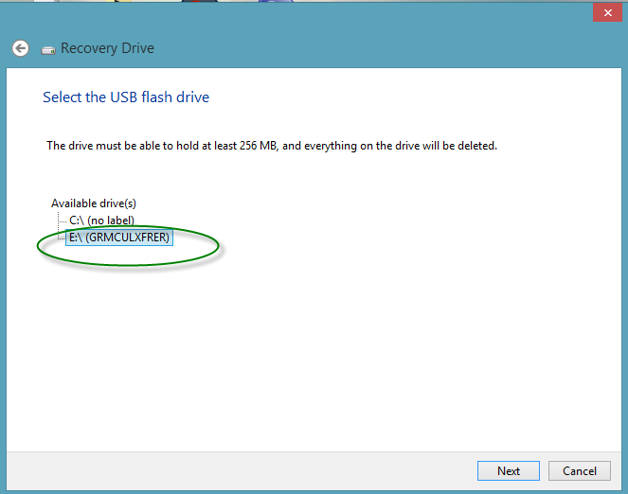Click tree connector line beside C:\ entry
This screenshot has width=628, height=494.
[63, 221]
